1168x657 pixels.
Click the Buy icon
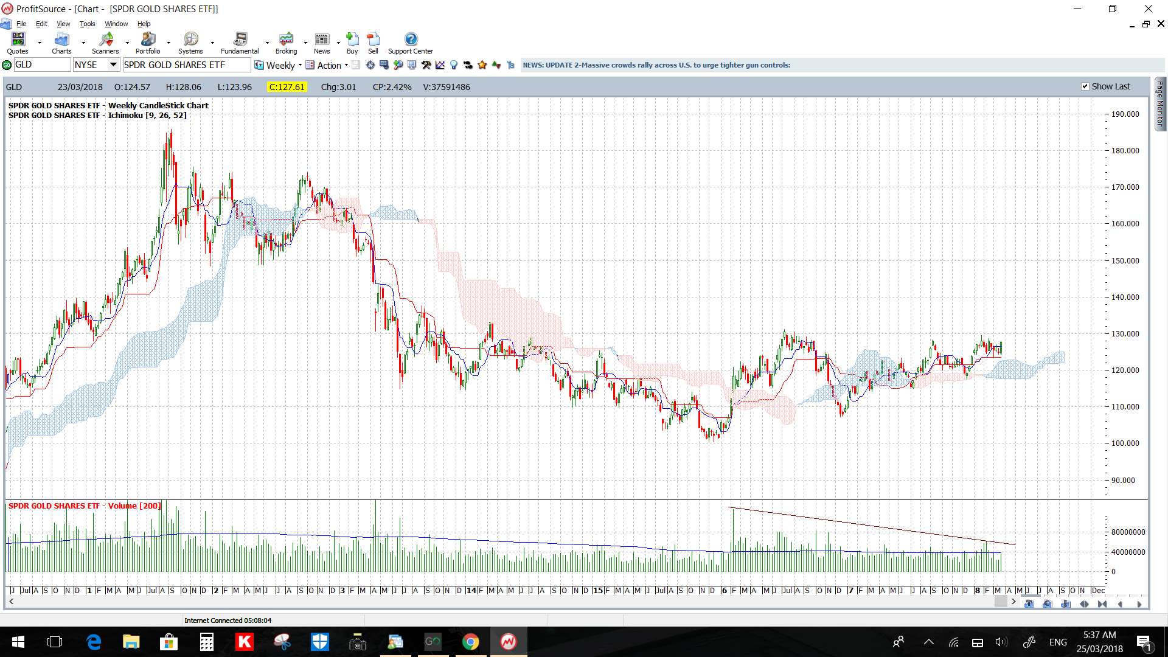coord(352,43)
